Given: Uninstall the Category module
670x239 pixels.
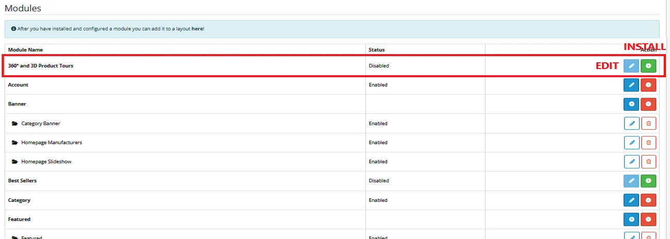Looking at the screenshot, I should tap(648, 200).
